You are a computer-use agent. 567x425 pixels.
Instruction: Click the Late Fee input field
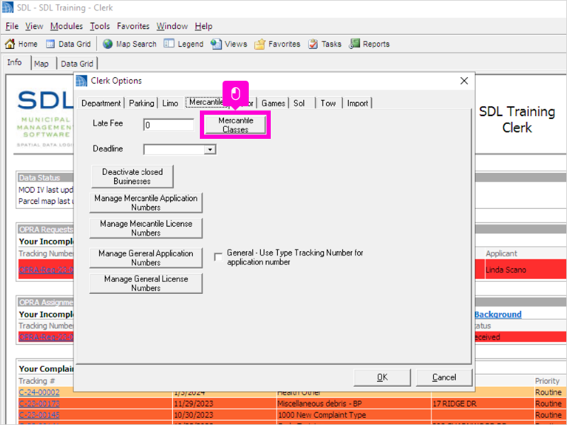(169, 125)
